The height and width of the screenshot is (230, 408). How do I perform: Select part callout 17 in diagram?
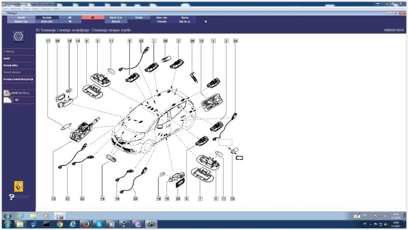[48, 41]
